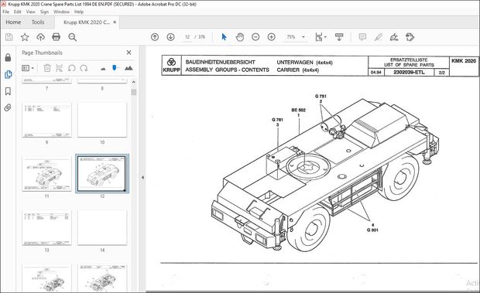Open the Bookmarks sidebar icon
Viewport: 480px width, 293px height.
[x=8, y=91]
